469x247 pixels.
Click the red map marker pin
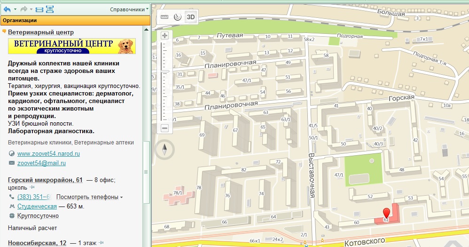click(x=386, y=213)
